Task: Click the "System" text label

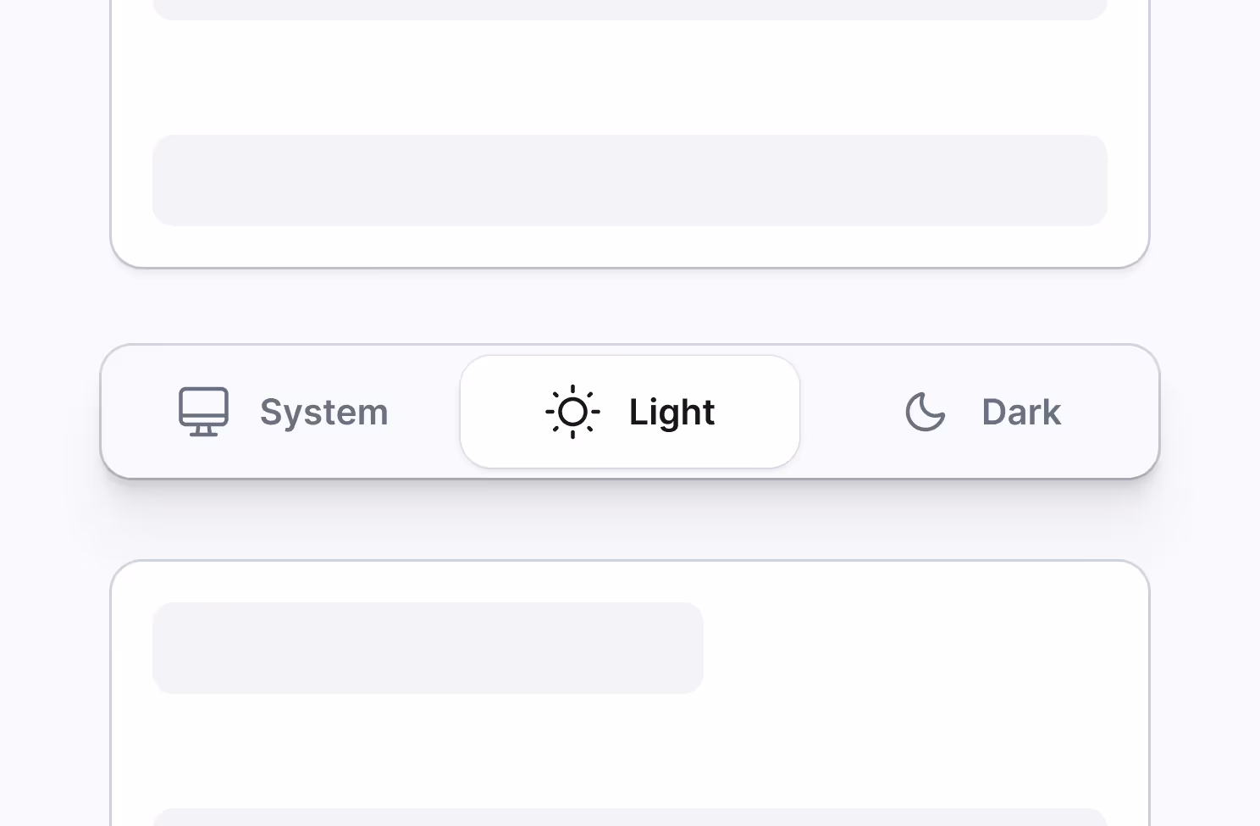Action: [x=323, y=413]
